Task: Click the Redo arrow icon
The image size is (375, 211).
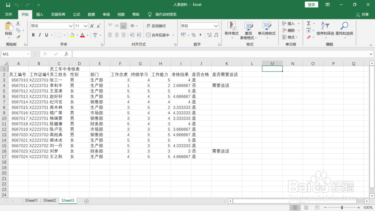Action: (x=27, y=5)
